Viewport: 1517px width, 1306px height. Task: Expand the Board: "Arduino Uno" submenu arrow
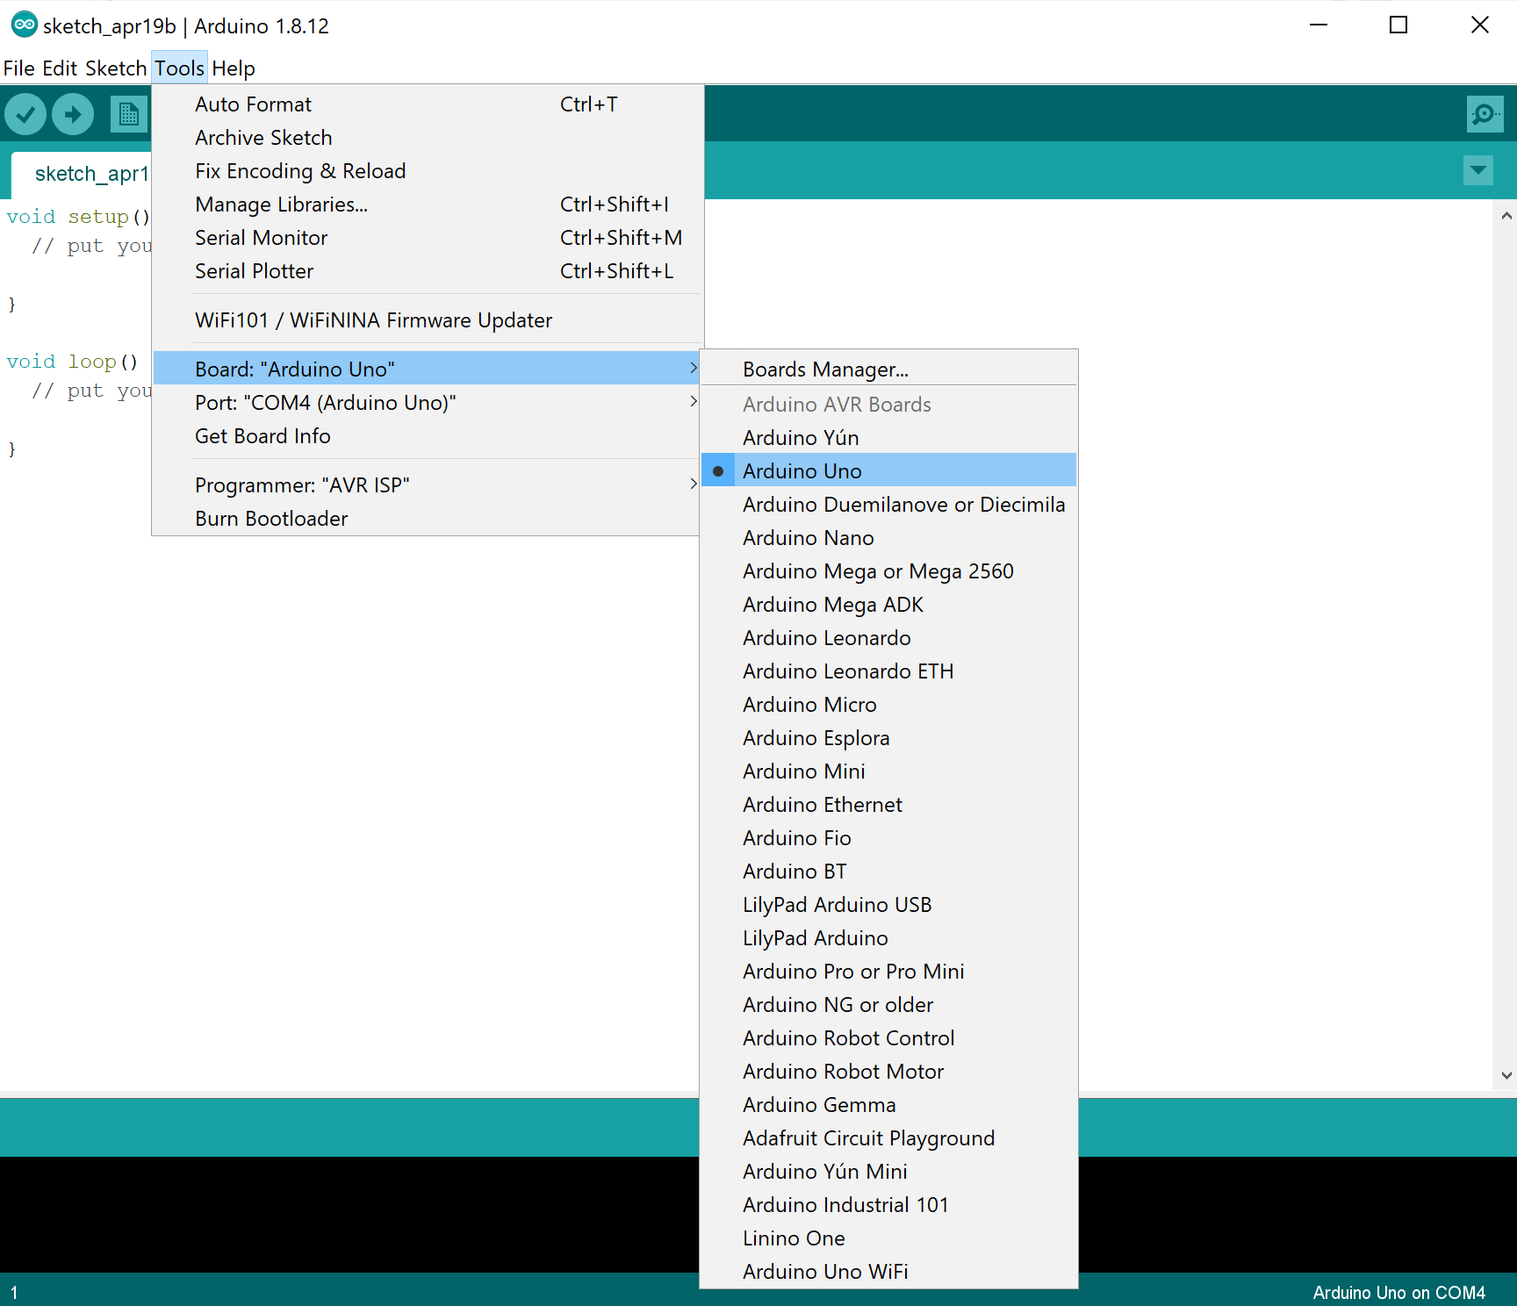pos(694,369)
